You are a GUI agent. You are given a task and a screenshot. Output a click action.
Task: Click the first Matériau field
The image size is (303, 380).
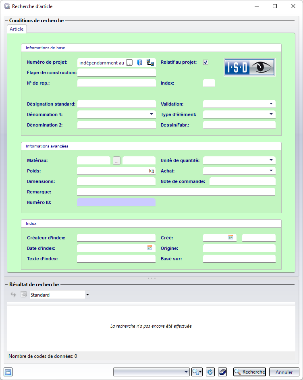pyautogui.click(x=94, y=160)
